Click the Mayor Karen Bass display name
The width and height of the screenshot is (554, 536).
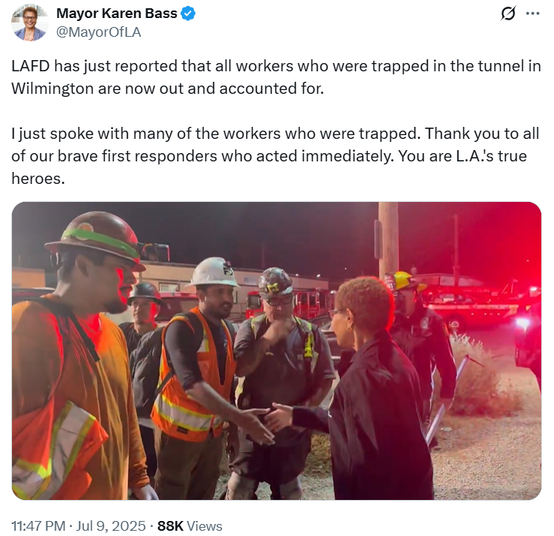117,14
